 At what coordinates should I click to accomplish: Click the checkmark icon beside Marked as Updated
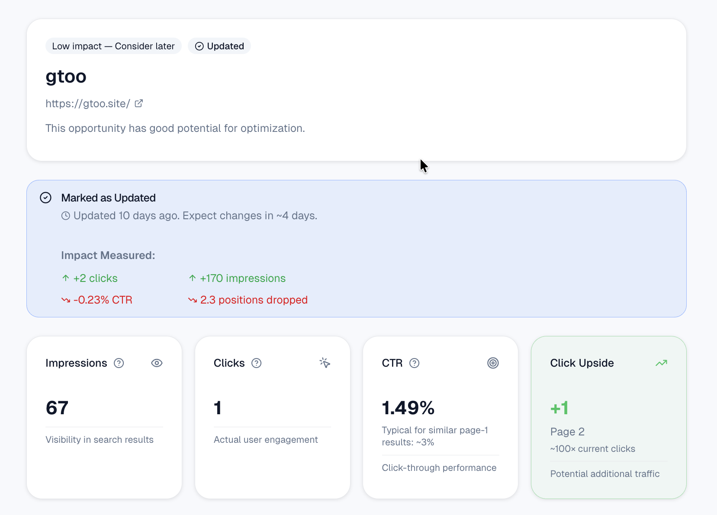45,198
